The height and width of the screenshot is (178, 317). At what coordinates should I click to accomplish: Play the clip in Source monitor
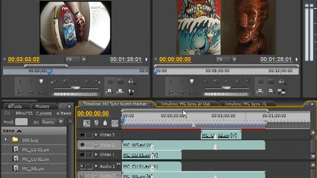click(76, 81)
